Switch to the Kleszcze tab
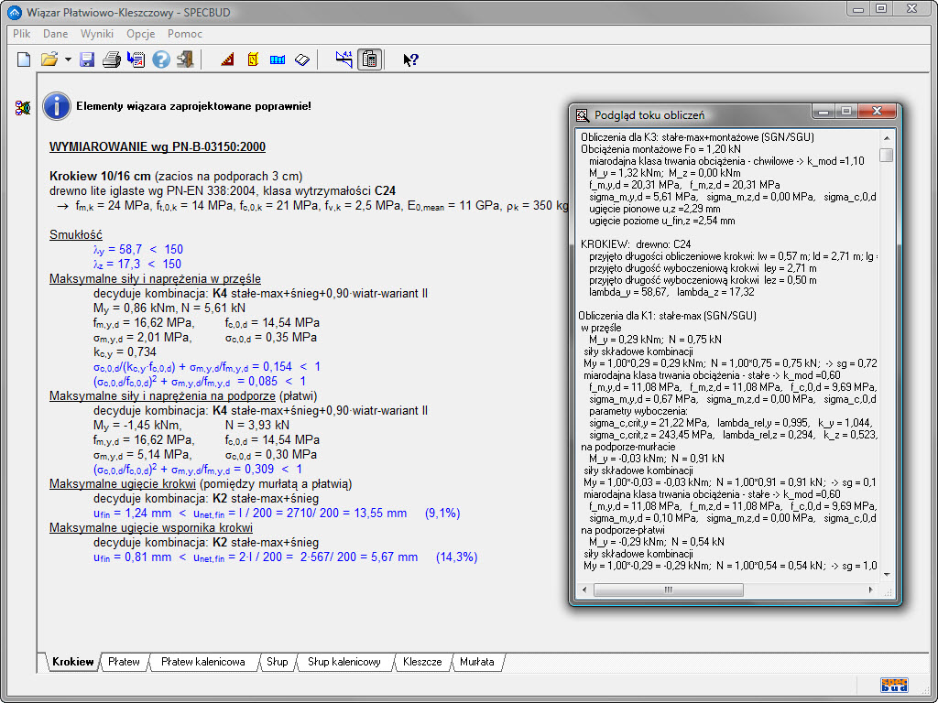The image size is (938, 703). (x=422, y=662)
